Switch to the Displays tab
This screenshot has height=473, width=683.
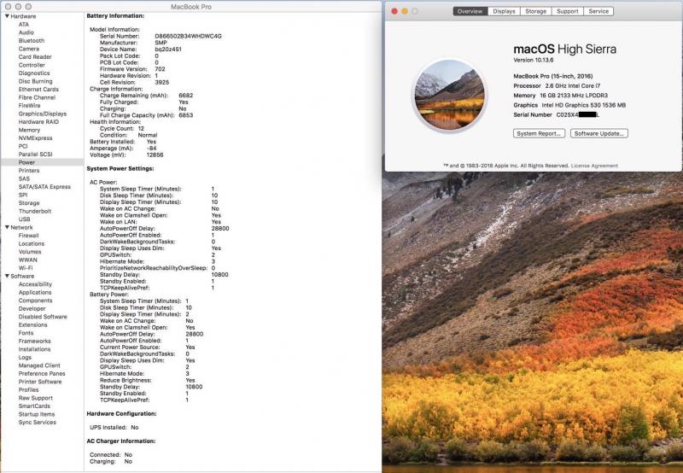coord(504,11)
